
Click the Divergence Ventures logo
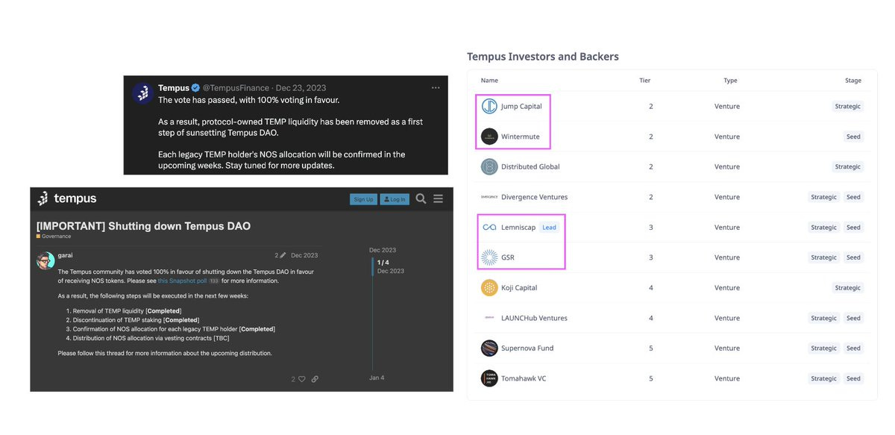point(489,197)
